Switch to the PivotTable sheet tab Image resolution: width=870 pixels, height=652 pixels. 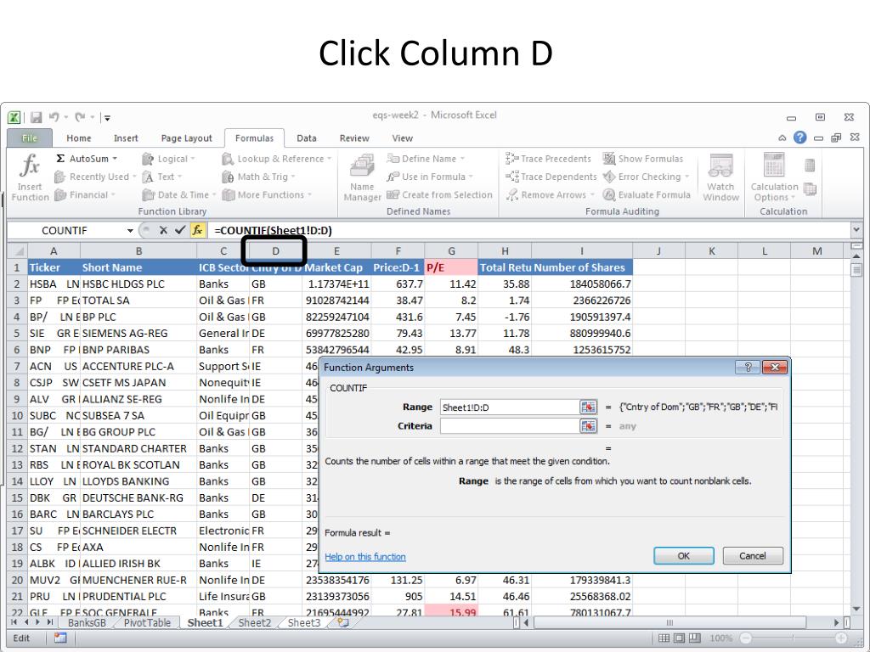147,622
